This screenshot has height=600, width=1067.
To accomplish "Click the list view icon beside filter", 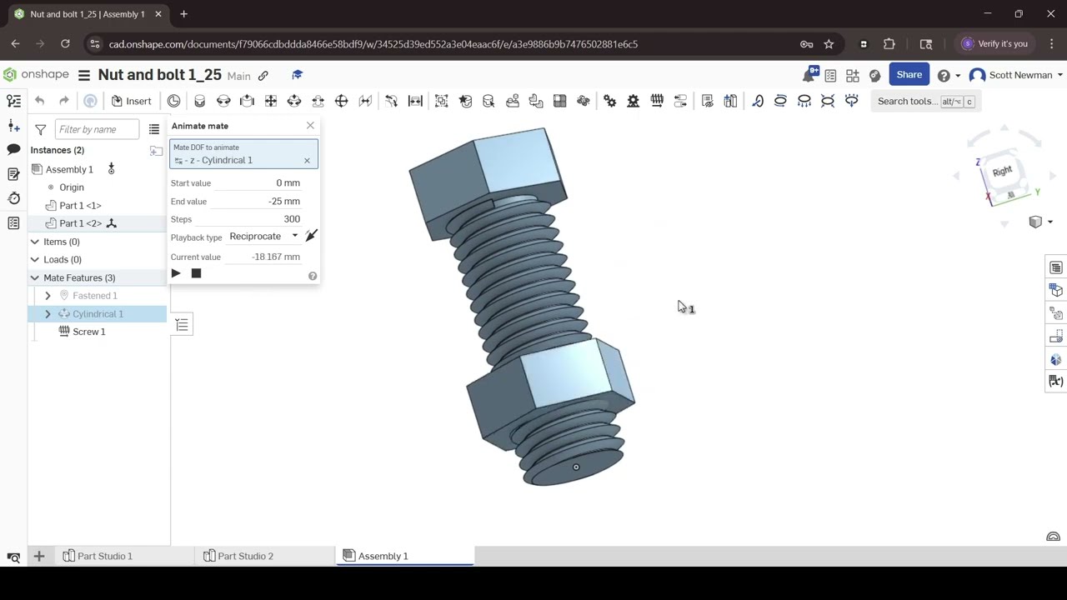I will pos(154,129).
